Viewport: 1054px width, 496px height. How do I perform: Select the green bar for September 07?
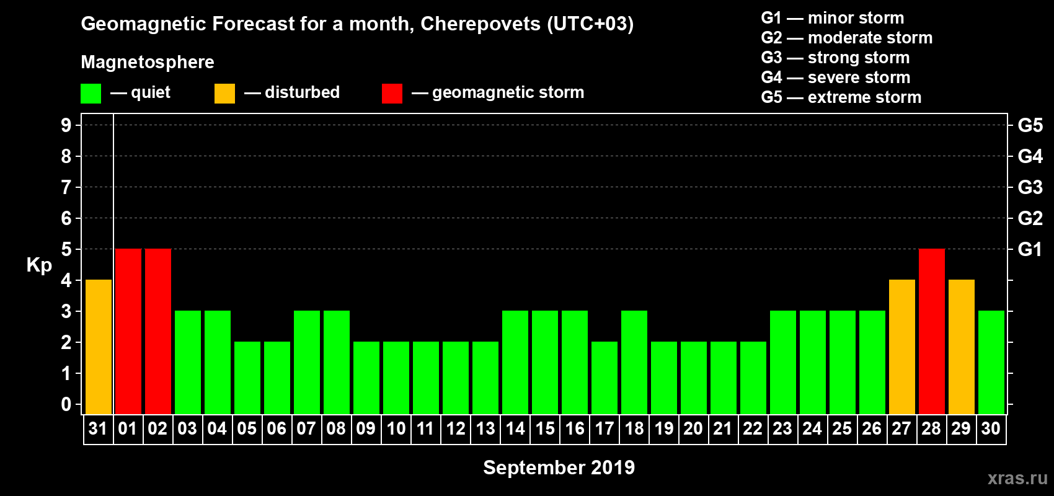(307, 362)
